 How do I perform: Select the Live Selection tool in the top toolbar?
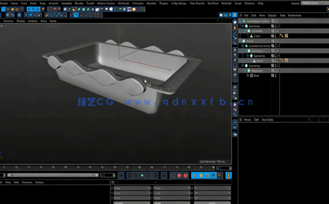point(4,9)
